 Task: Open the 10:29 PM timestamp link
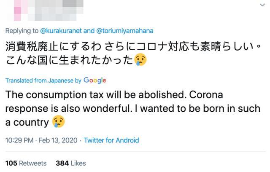click(x=18, y=140)
